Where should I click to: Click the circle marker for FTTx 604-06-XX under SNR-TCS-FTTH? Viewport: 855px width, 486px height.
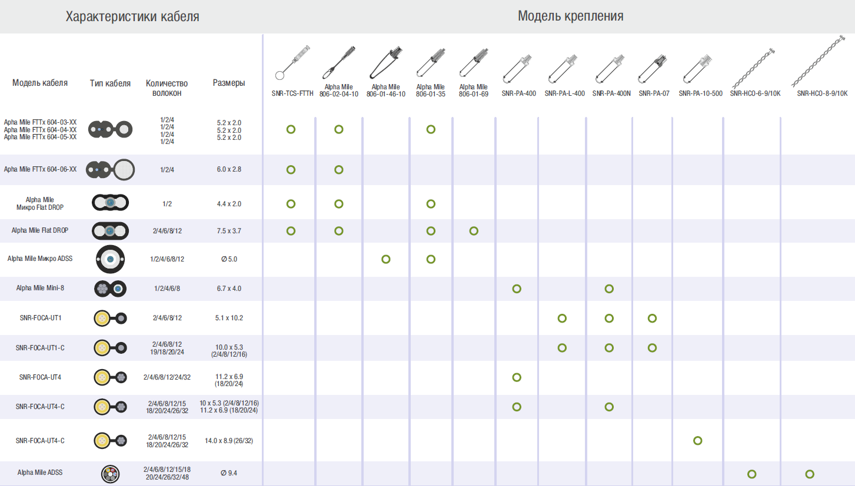tap(291, 170)
